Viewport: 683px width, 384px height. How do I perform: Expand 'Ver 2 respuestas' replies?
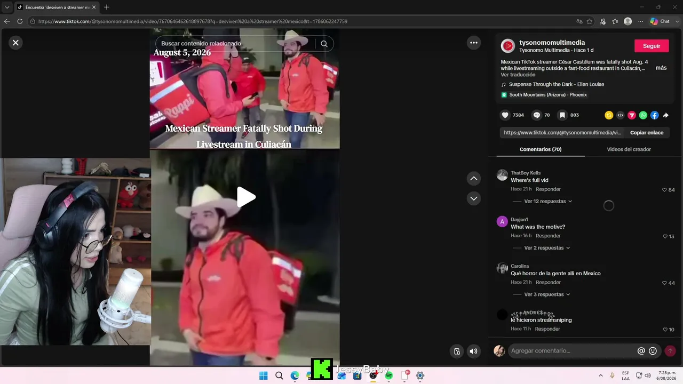(x=547, y=248)
